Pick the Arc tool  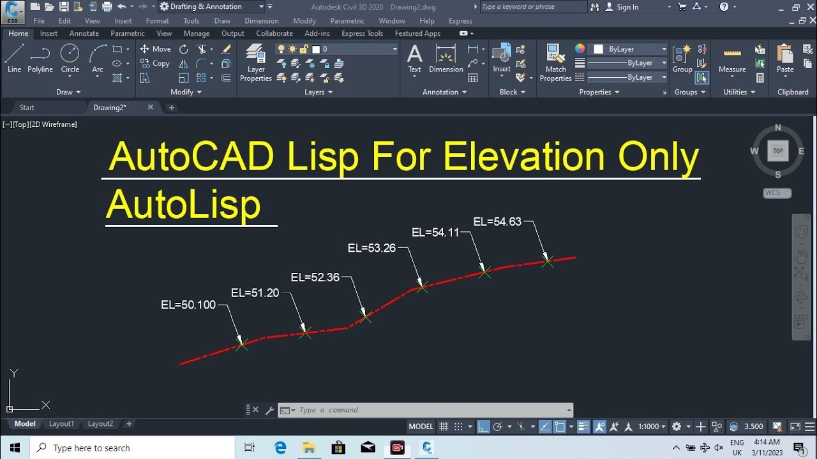pos(98,59)
